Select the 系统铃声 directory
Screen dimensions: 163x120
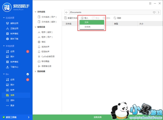[x=43, y=47]
